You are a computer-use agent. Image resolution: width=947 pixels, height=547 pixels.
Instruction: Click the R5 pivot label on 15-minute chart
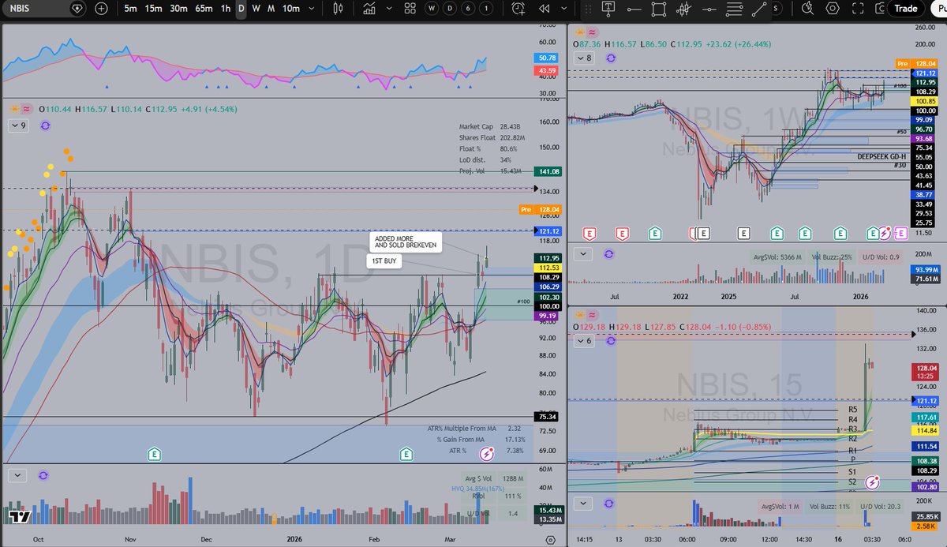pos(852,410)
